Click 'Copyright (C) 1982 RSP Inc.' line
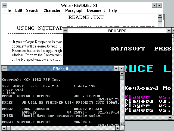174x131 pixels. [31, 80]
